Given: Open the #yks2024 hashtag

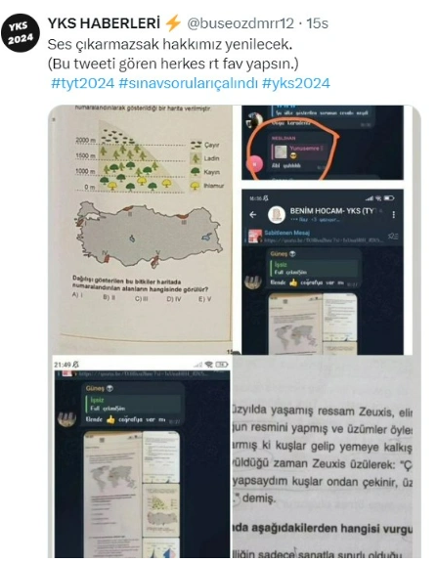Looking at the screenshot, I should click(x=296, y=83).
